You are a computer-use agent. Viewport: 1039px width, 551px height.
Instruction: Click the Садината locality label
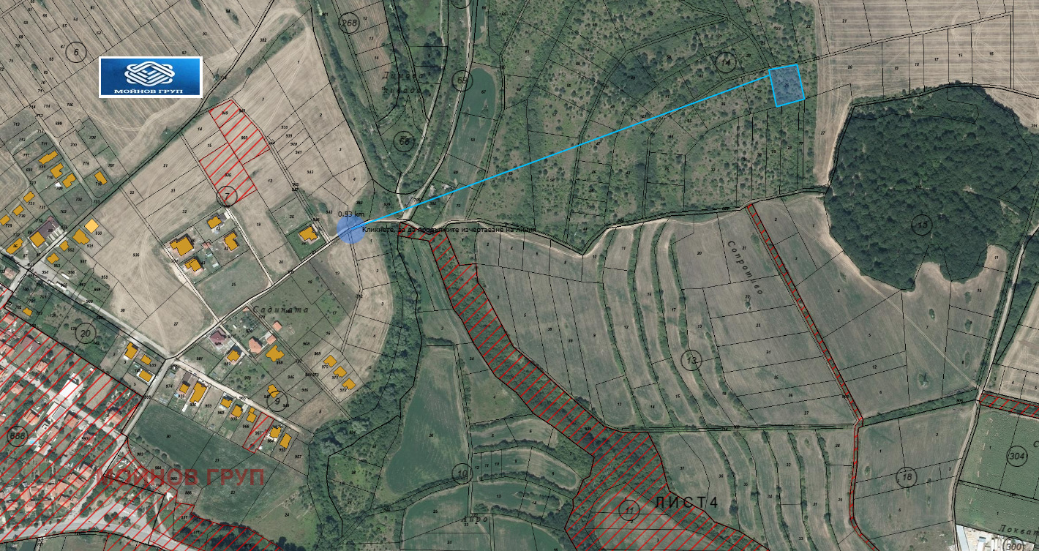click(x=281, y=310)
